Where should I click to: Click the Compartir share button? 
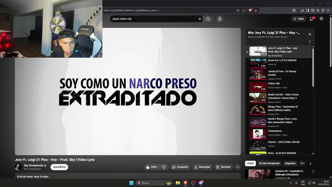180,167
